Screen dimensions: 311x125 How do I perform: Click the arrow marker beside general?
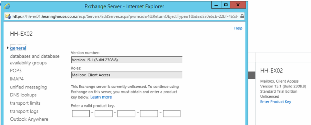pos(8,48)
